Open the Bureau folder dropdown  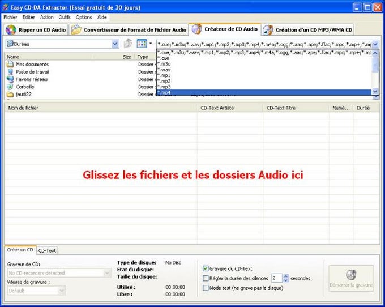click(x=115, y=44)
